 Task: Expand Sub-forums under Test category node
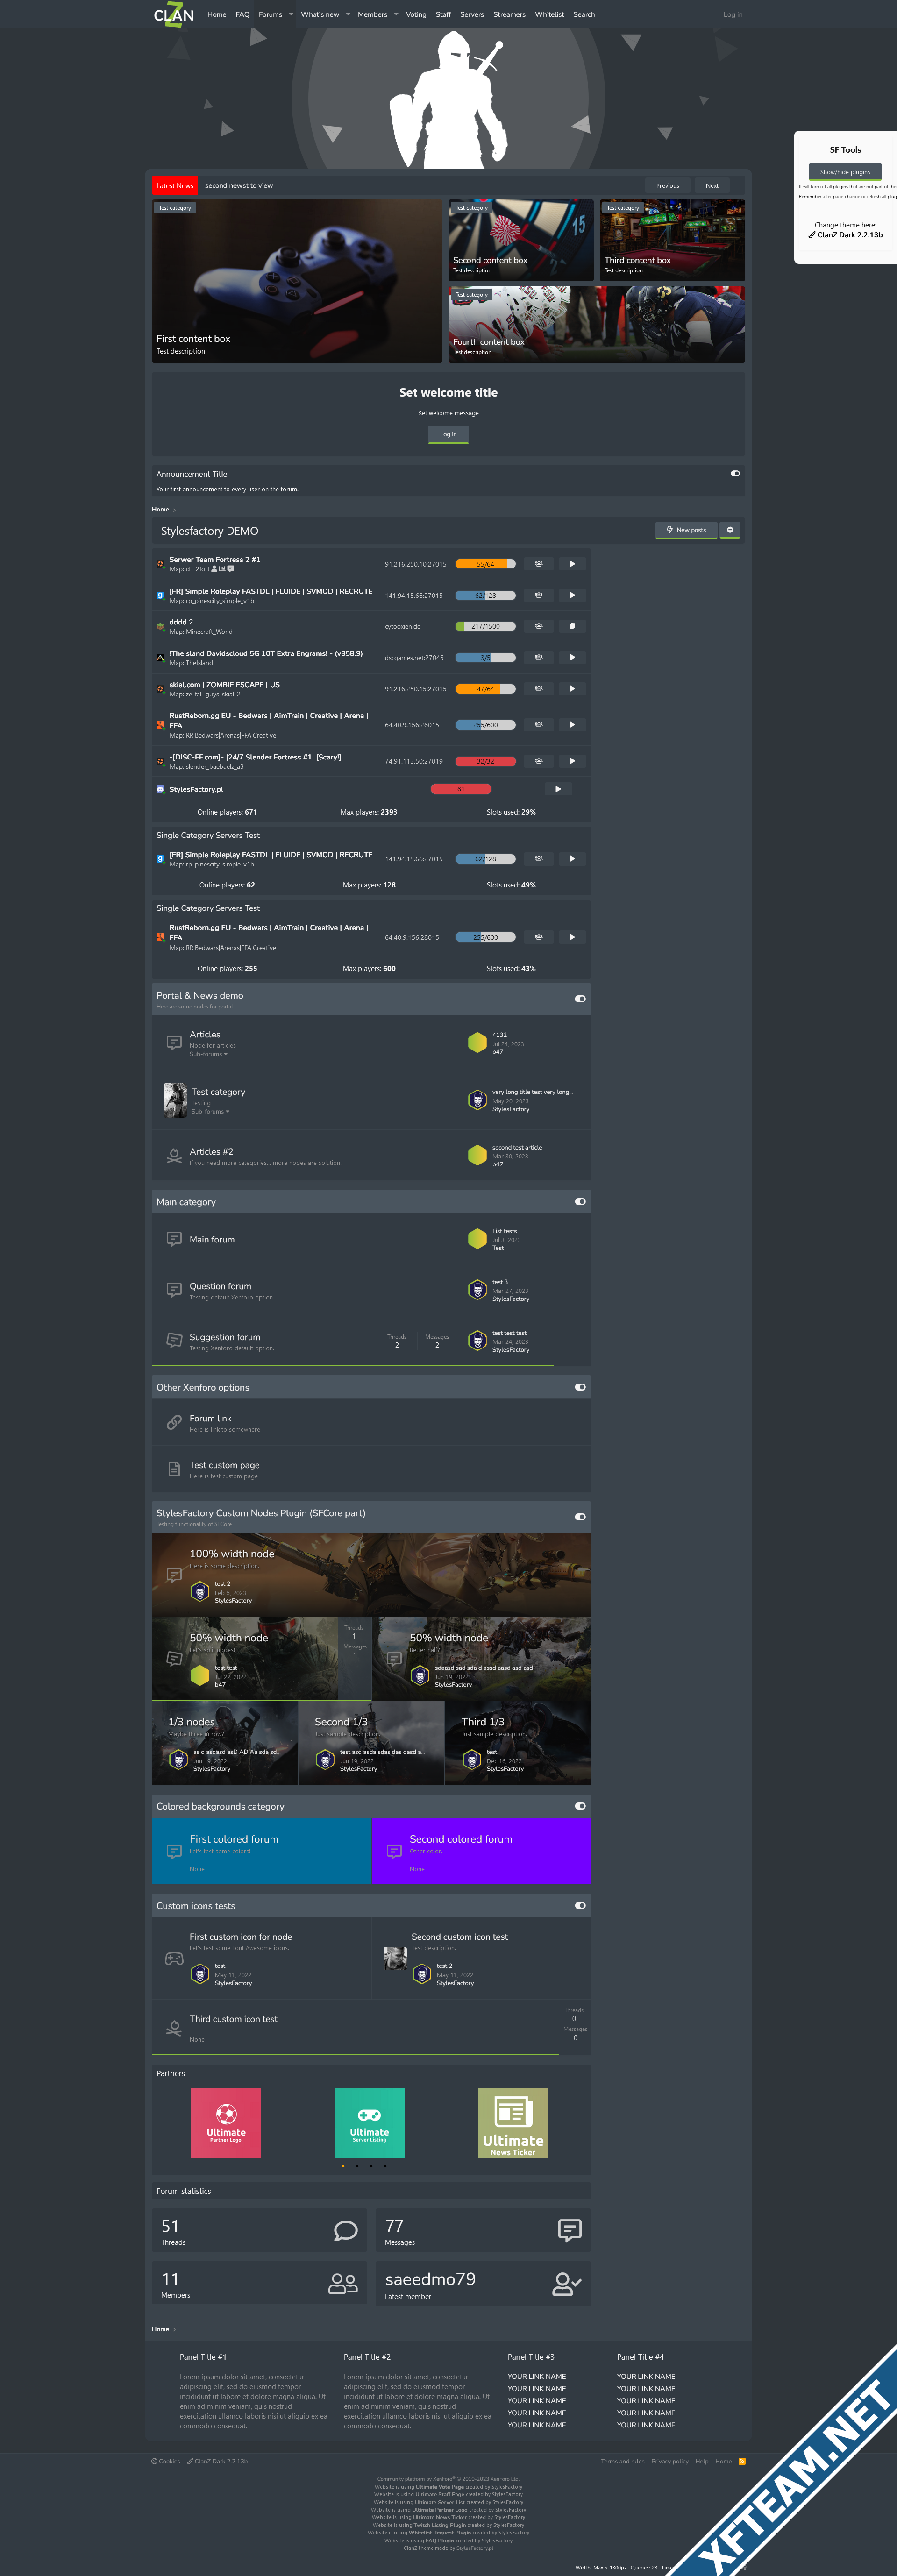[210, 1111]
